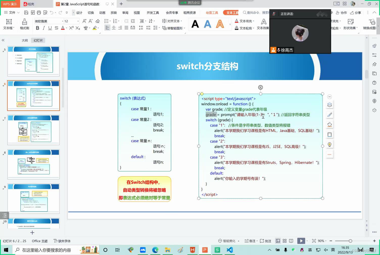Image resolution: width=380 pixels, height=255 pixels.
Task: Click the Print icon in quick access toolbar
Action: 39,12
